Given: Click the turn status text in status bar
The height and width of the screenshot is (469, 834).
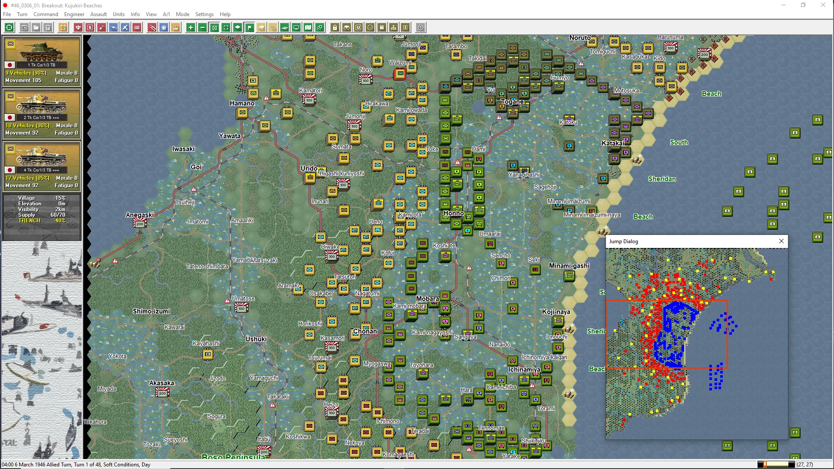Looking at the screenshot, I should [x=76, y=465].
